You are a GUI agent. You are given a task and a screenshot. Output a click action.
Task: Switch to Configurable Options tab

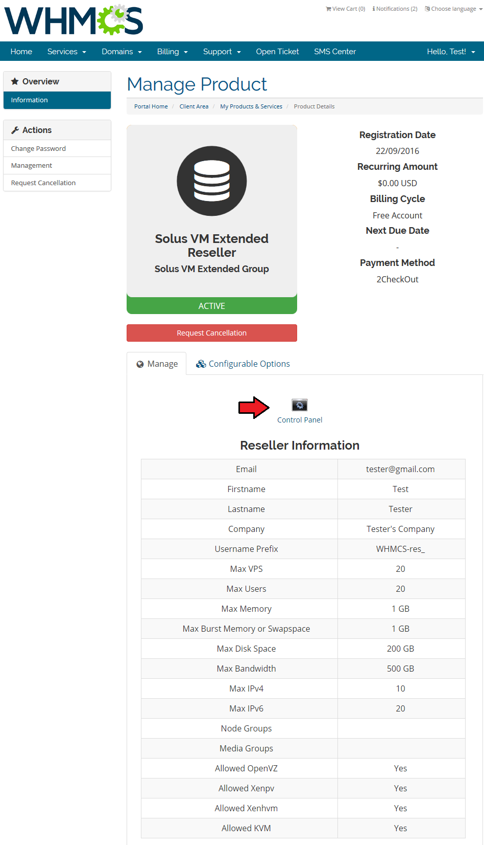click(243, 364)
